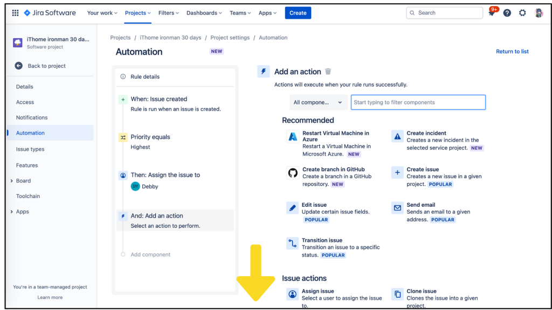This screenshot has width=552, height=310.
Task: Click the Transition issue icon
Action: [x=292, y=243]
